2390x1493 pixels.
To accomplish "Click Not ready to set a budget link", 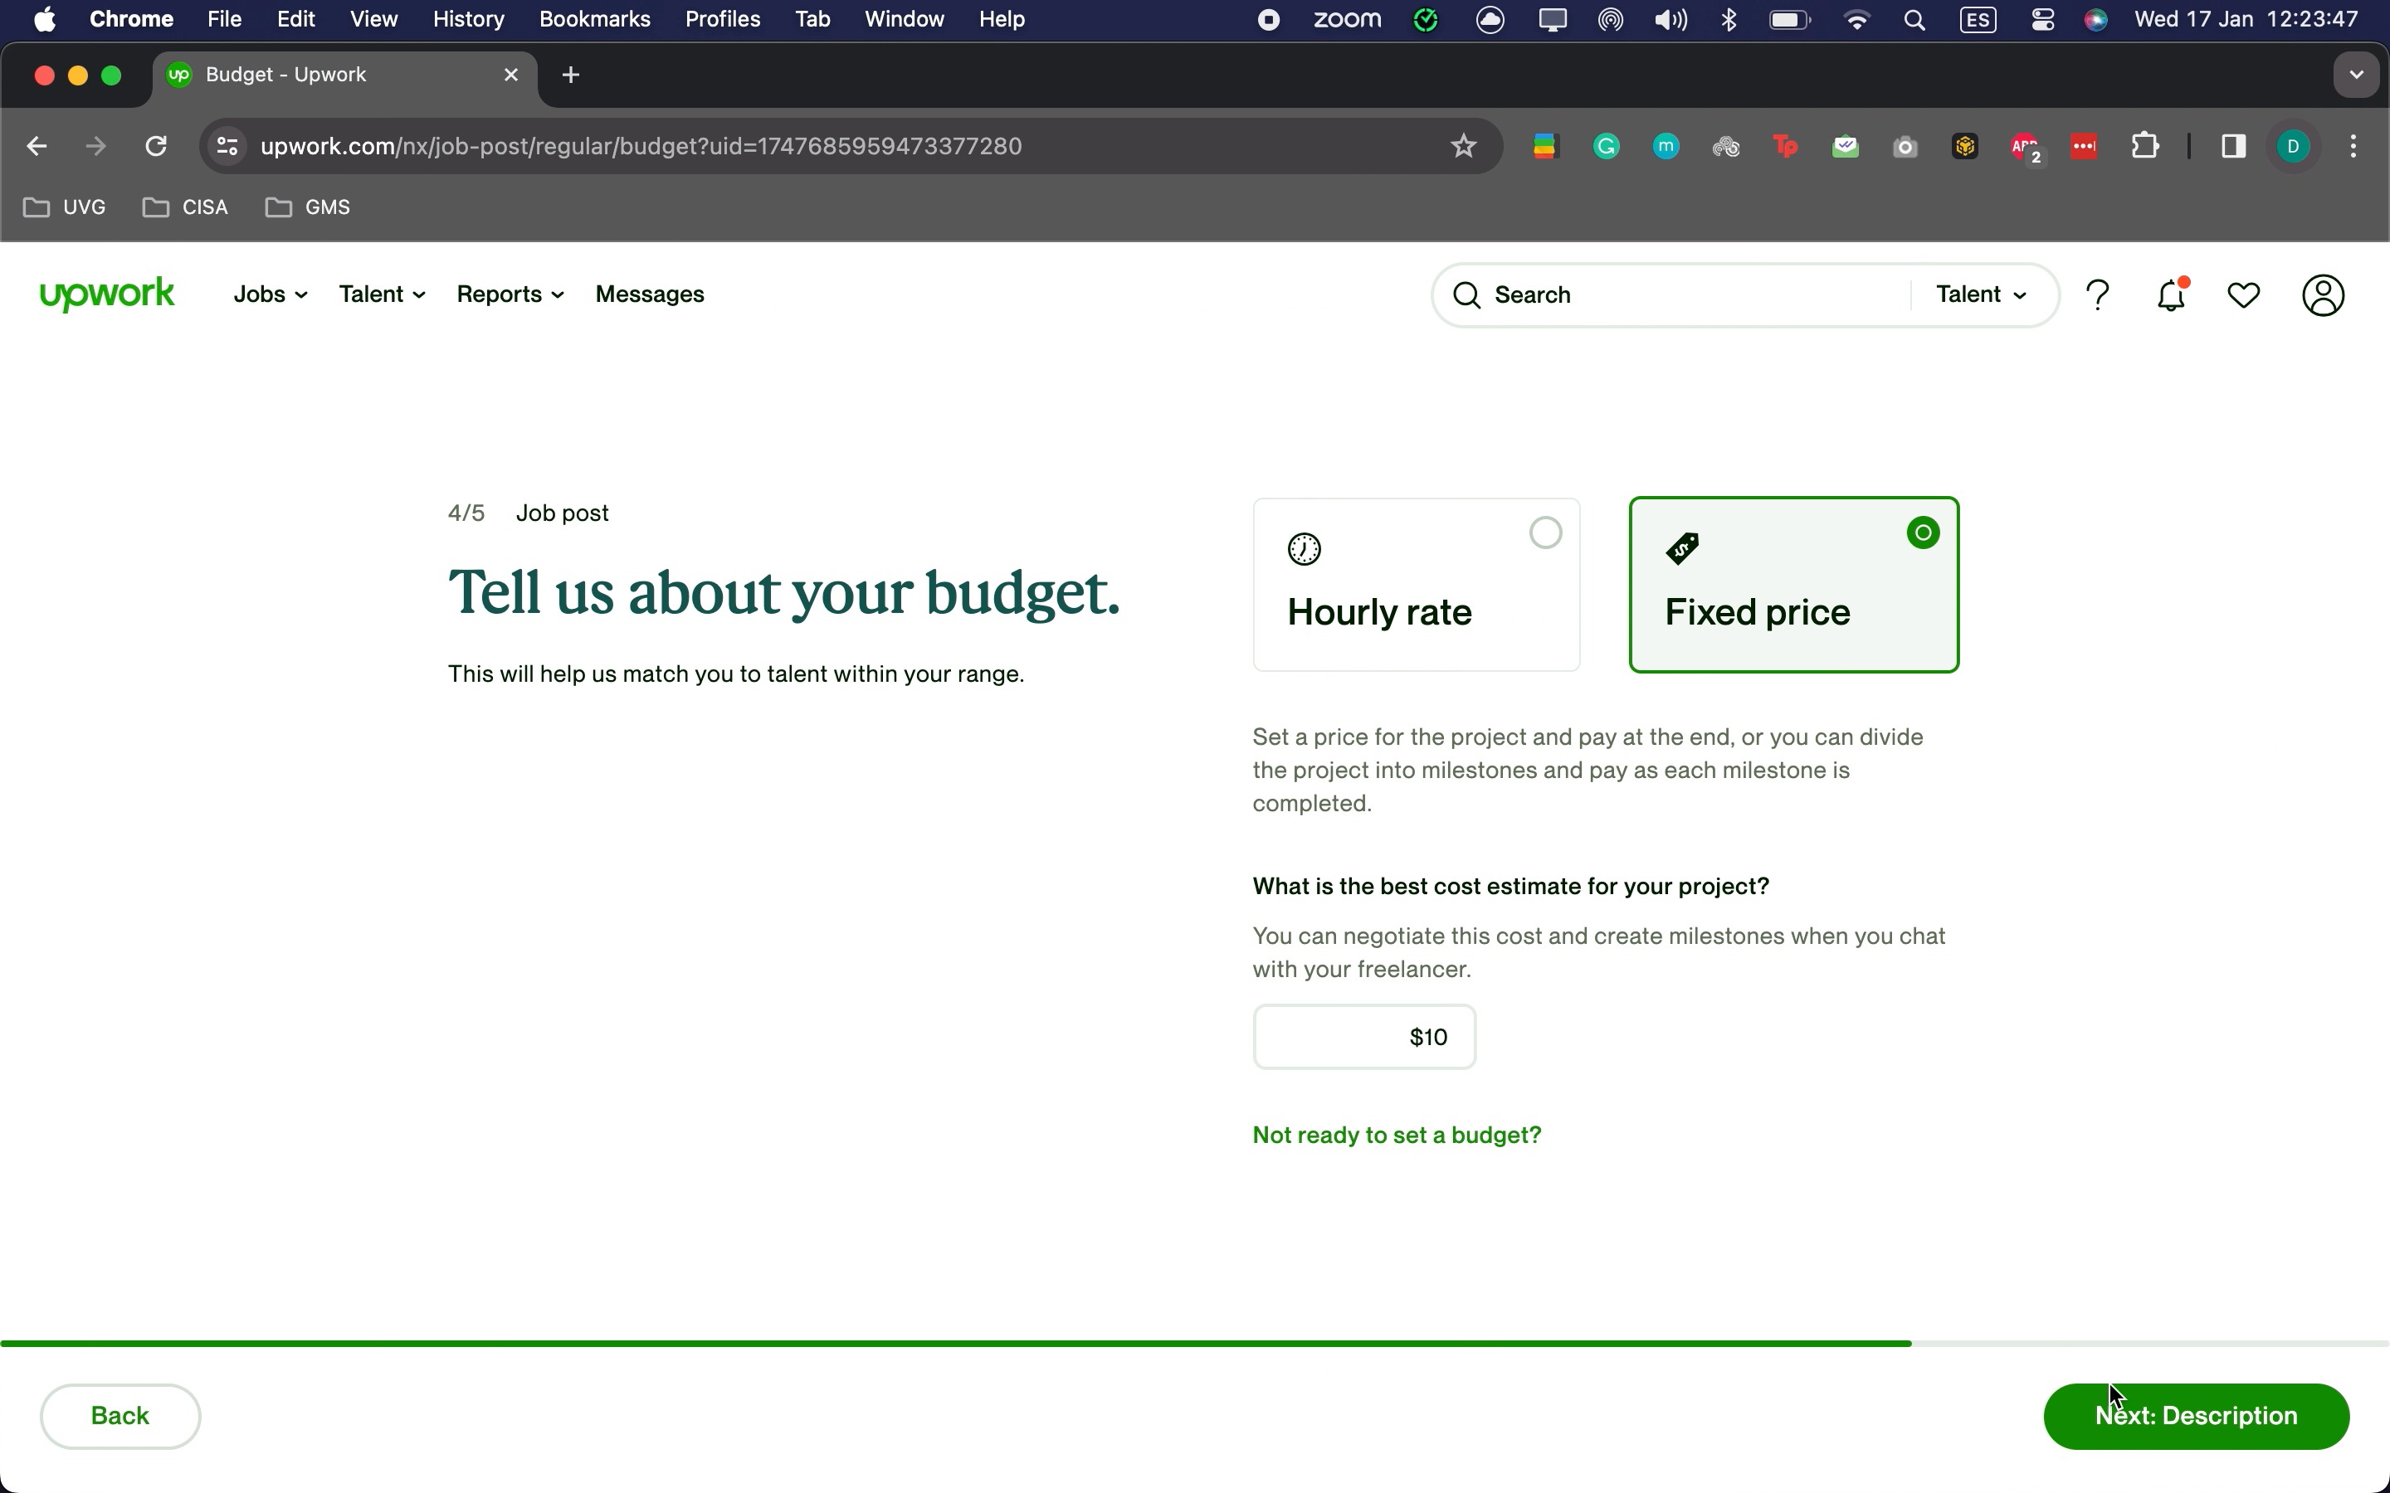I will coord(1396,1135).
